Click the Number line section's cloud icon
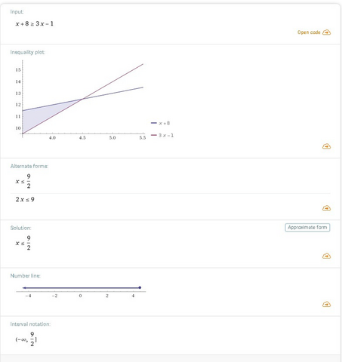342x362 pixels. [x=326, y=305]
